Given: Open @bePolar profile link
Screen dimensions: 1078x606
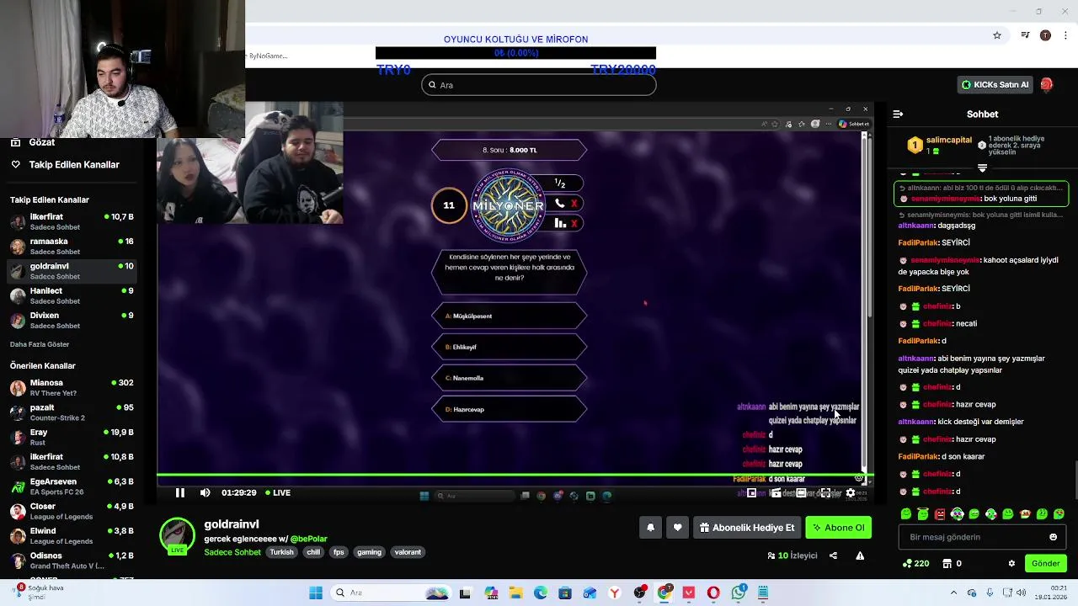Looking at the screenshot, I should point(308,539).
